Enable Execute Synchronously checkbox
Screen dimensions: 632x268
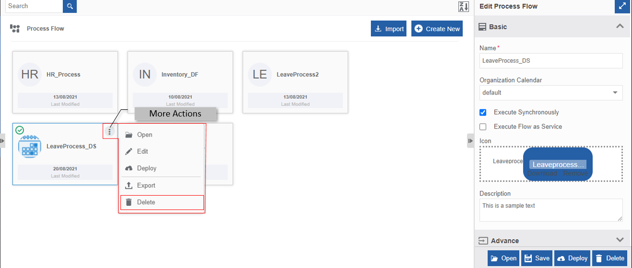(483, 112)
